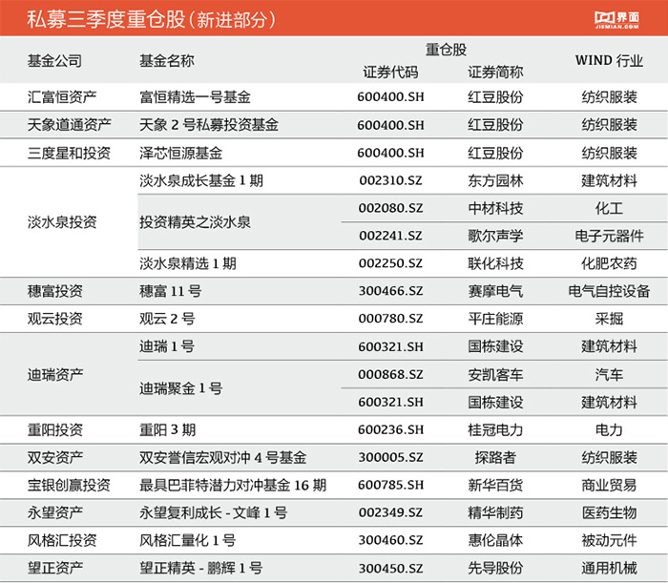This screenshot has height=583, width=668.
Task: Click stock name 平庄能源
Action: tap(495, 319)
